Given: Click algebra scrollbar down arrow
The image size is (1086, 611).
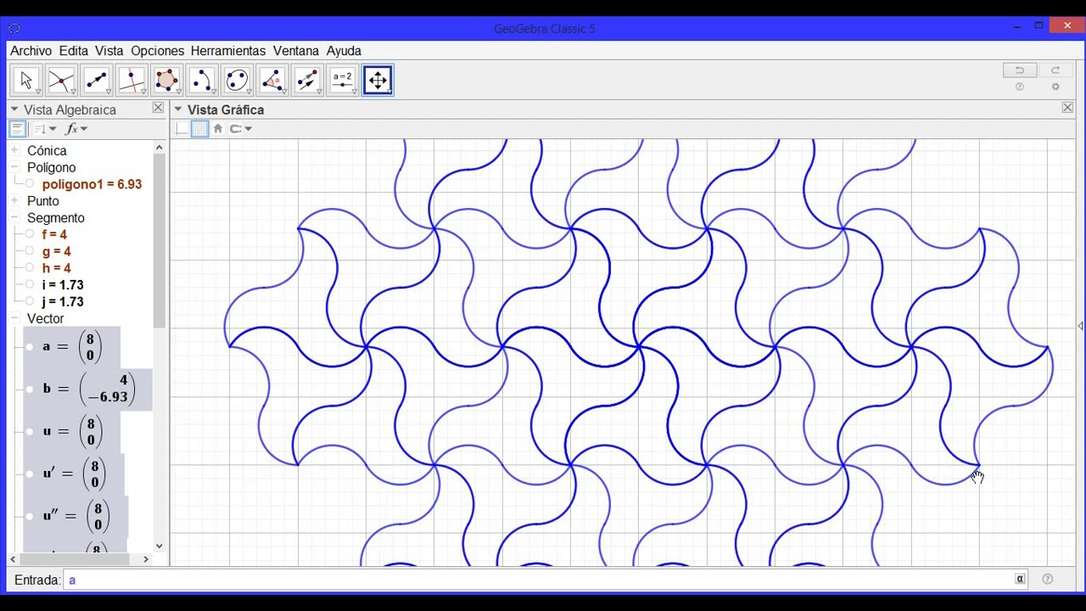Looking at the screenshot, I should (x=159, y=547).
